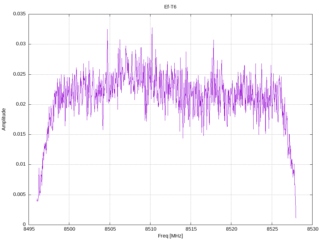Click the tallest spectrum peak near 8510 MHz
The width and height of the screenshot is (321, 240).
(x=152, y=28)
